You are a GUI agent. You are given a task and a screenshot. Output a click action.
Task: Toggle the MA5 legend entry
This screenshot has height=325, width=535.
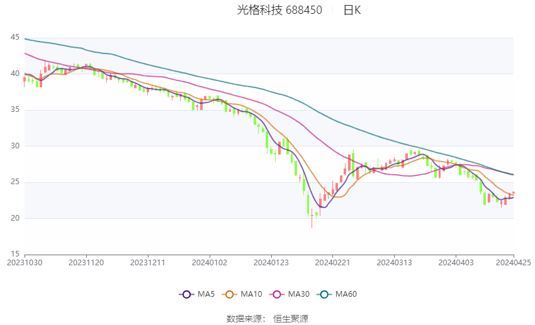(197, 294)
